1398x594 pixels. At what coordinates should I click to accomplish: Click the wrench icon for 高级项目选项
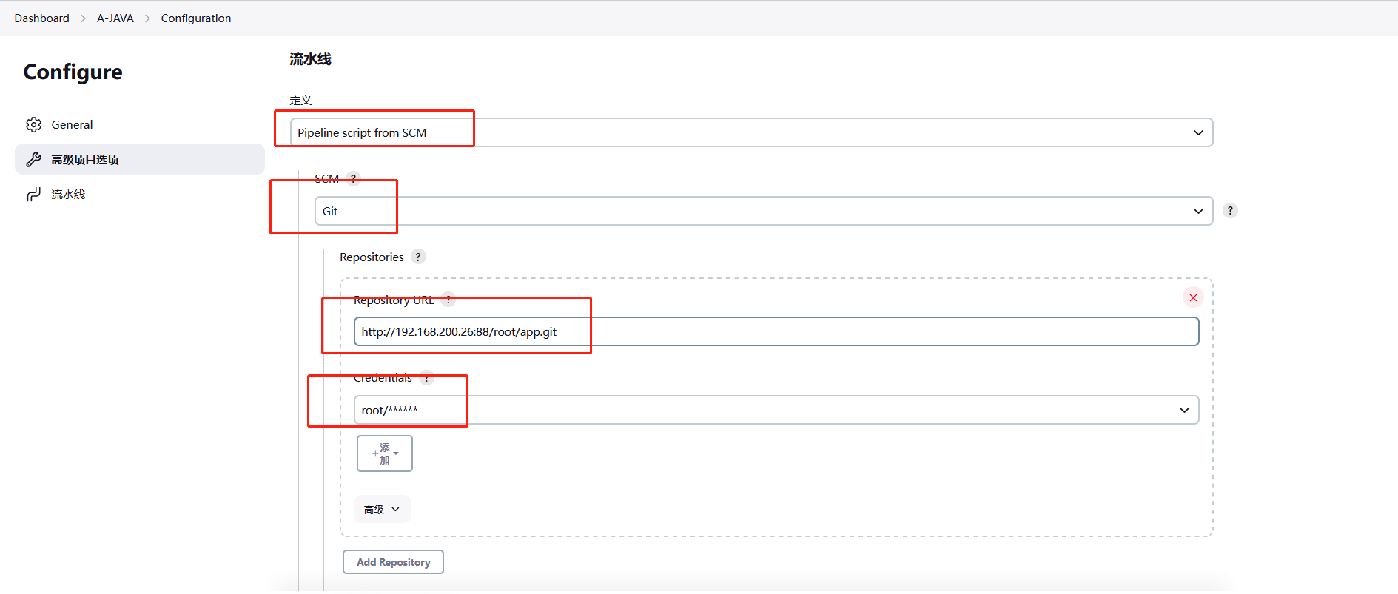tap(33, 160)
